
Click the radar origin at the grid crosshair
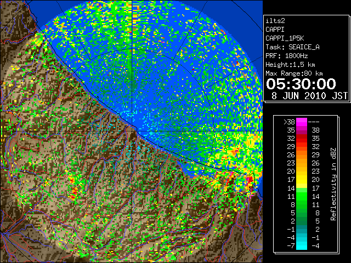(x=132, y=131)
